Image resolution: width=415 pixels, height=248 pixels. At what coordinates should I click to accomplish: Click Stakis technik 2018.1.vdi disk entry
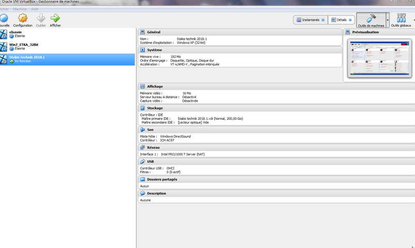tap(210, 118)
